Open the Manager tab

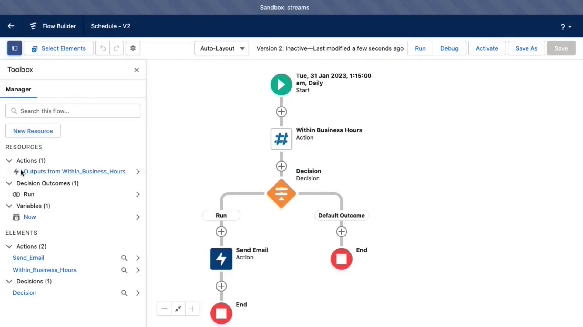coord(18,89)
